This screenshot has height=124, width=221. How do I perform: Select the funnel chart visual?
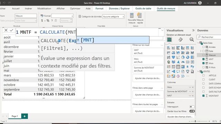[173, 58]
